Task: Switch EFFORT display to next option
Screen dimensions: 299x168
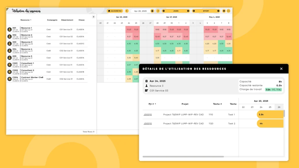Action: pyautogui.click(x=218, y=11)
